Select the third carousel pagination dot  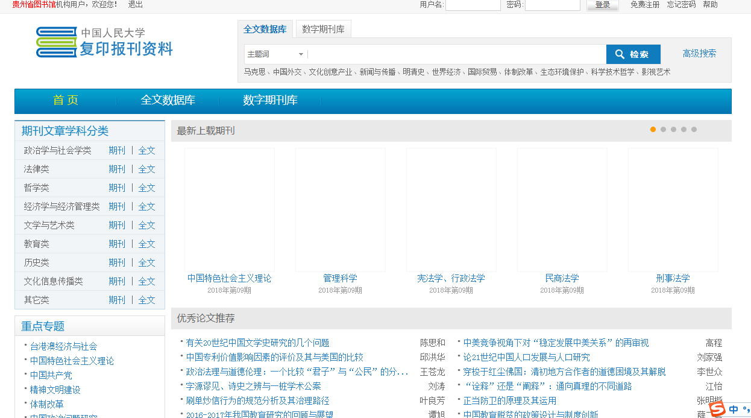coord(673,129)
